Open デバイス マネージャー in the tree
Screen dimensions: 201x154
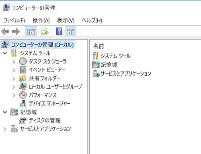click(x=49, y=103)
